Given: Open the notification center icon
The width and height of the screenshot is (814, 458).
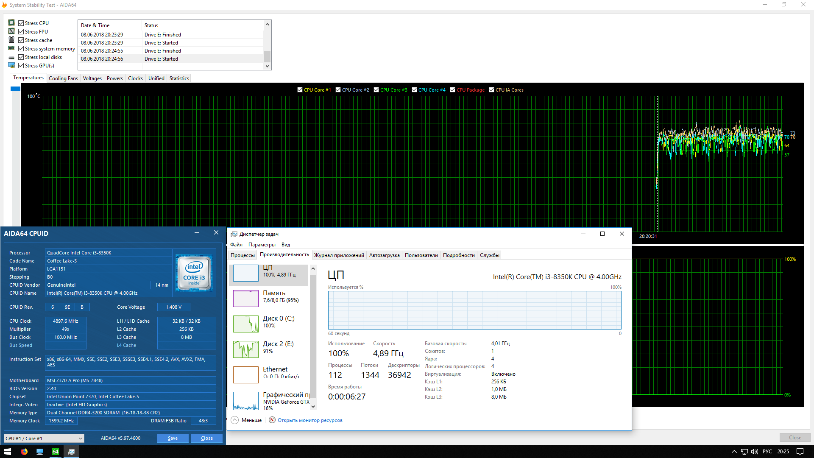Looking at the screenshot, I should (x=800, y=452).
